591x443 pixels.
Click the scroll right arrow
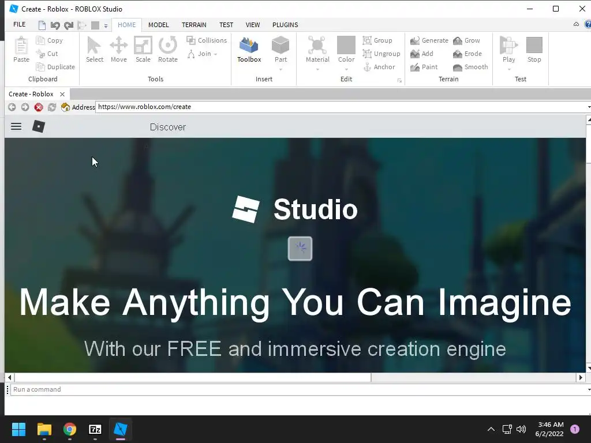click(581, 377)
